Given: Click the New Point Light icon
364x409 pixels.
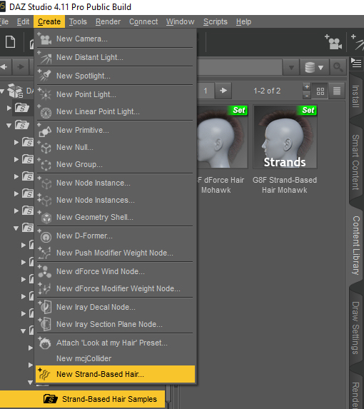Looking at the screenshot, I should tap(45, 94).
